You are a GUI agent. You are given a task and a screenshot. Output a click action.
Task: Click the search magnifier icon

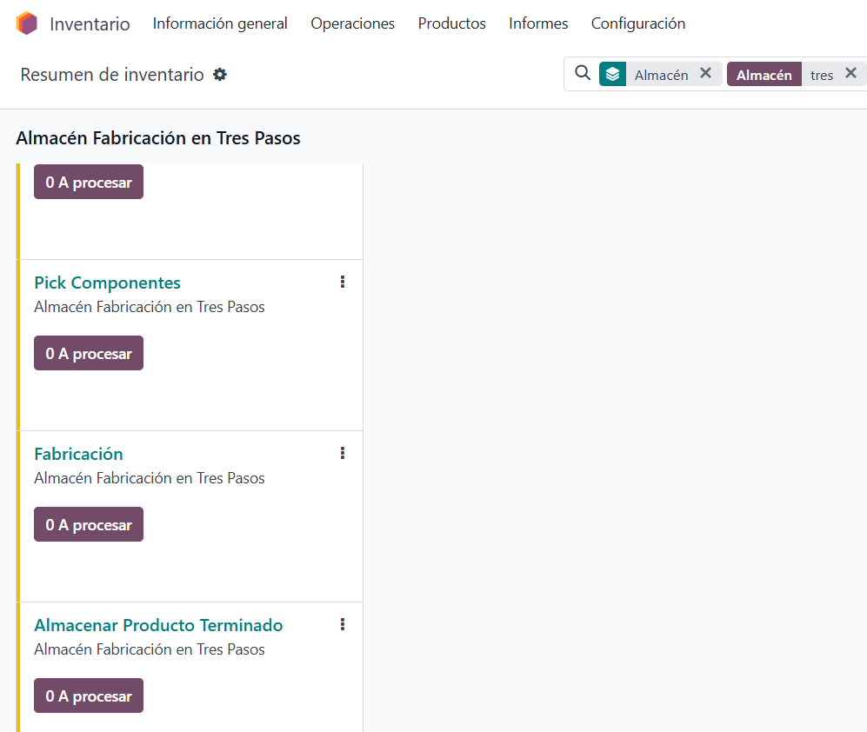pyautogui.click(x=583, y=73)
